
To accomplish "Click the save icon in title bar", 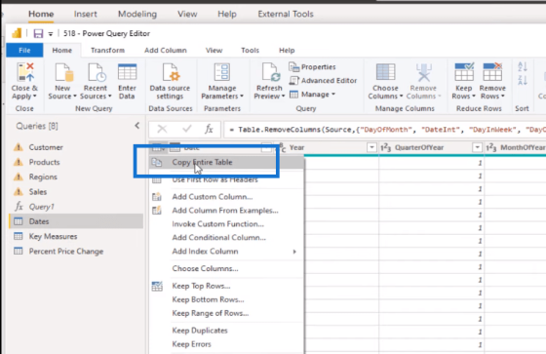I will click(x=38, y=33).
